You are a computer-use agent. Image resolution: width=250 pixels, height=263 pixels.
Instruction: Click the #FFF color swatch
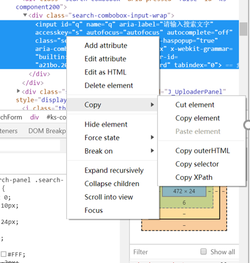4,254
